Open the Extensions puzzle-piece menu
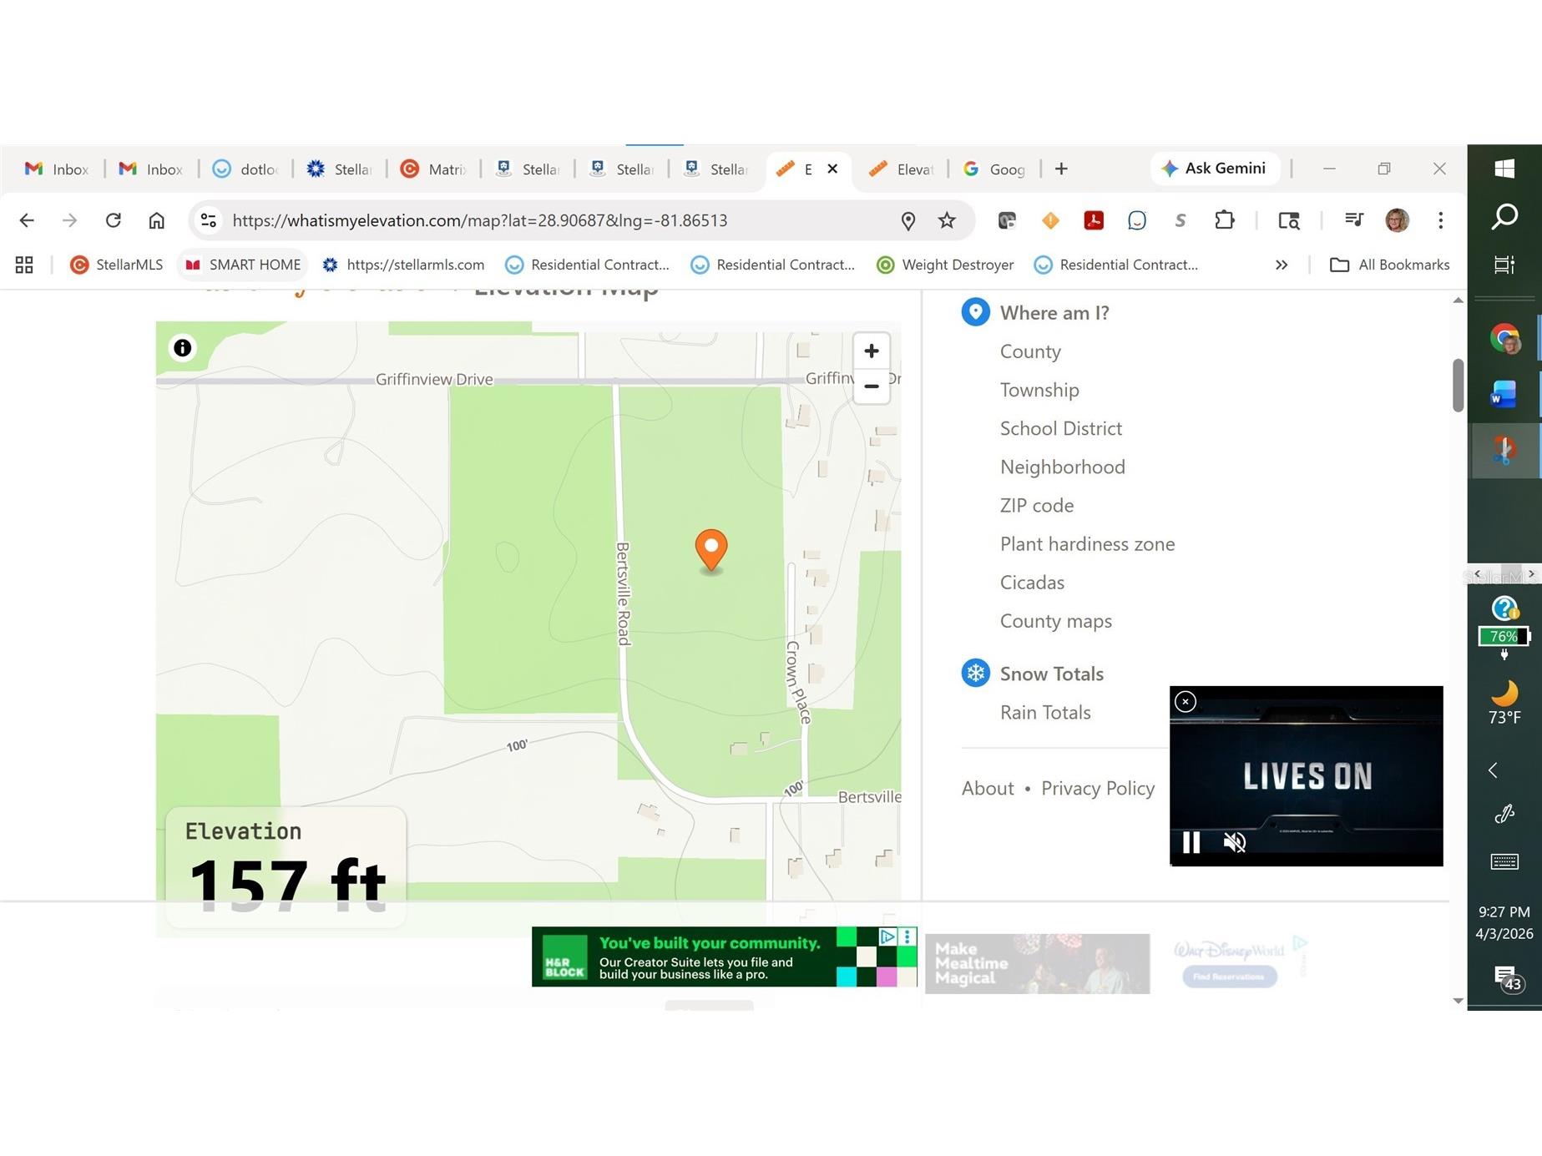 [x=1224, y=220]
